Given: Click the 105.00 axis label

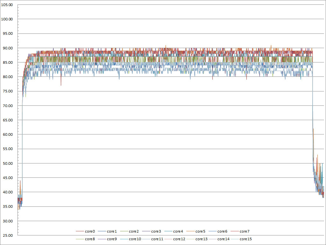Looking at the screenshot, I should click(x=7, y=5).
